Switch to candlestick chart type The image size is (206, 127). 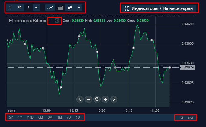click(x=70, y=8)
